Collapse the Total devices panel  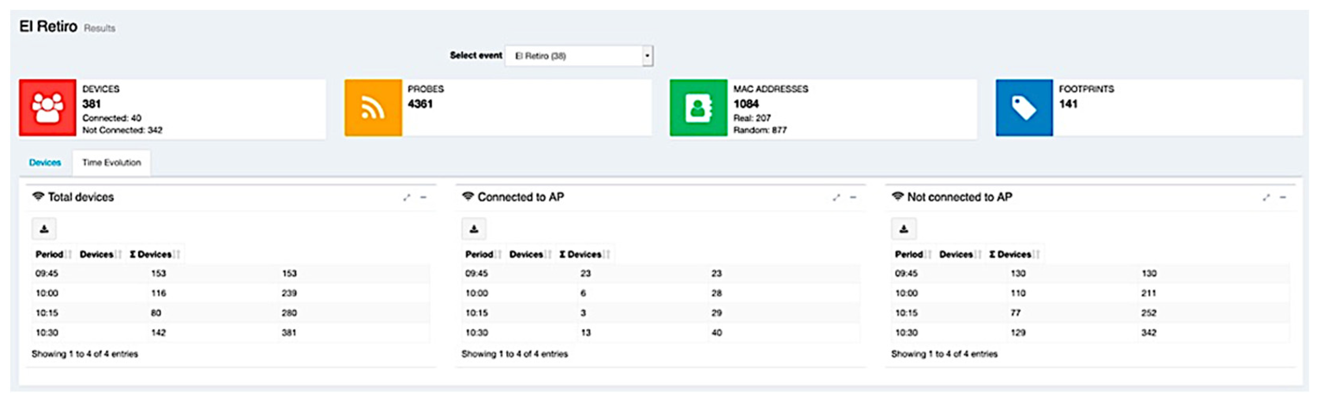click(423, 197)
